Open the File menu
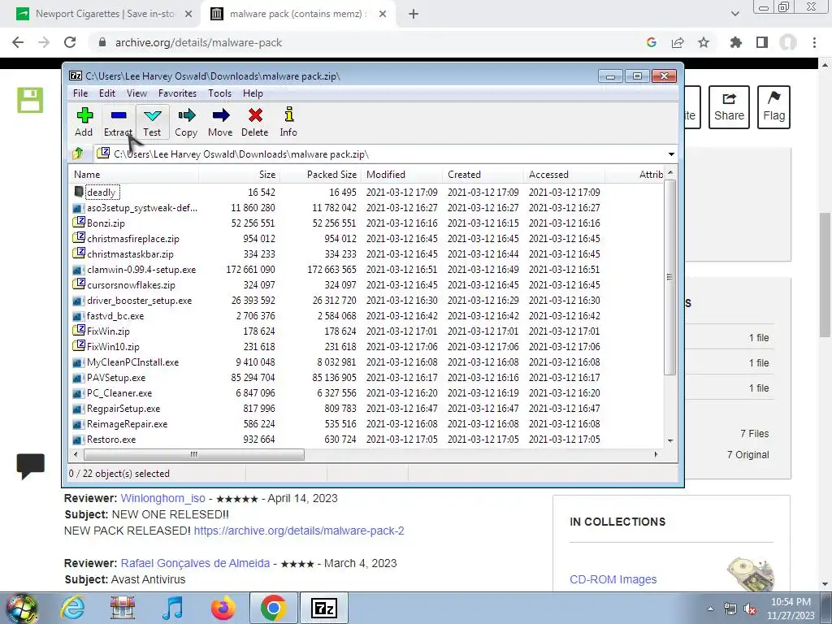The image size is (832, 624). pos(80,93)
